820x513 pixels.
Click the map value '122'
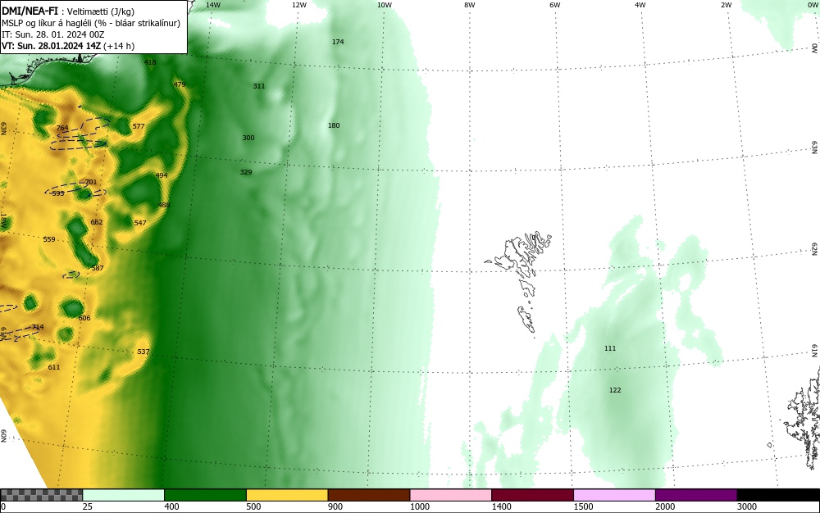[615, 390]
